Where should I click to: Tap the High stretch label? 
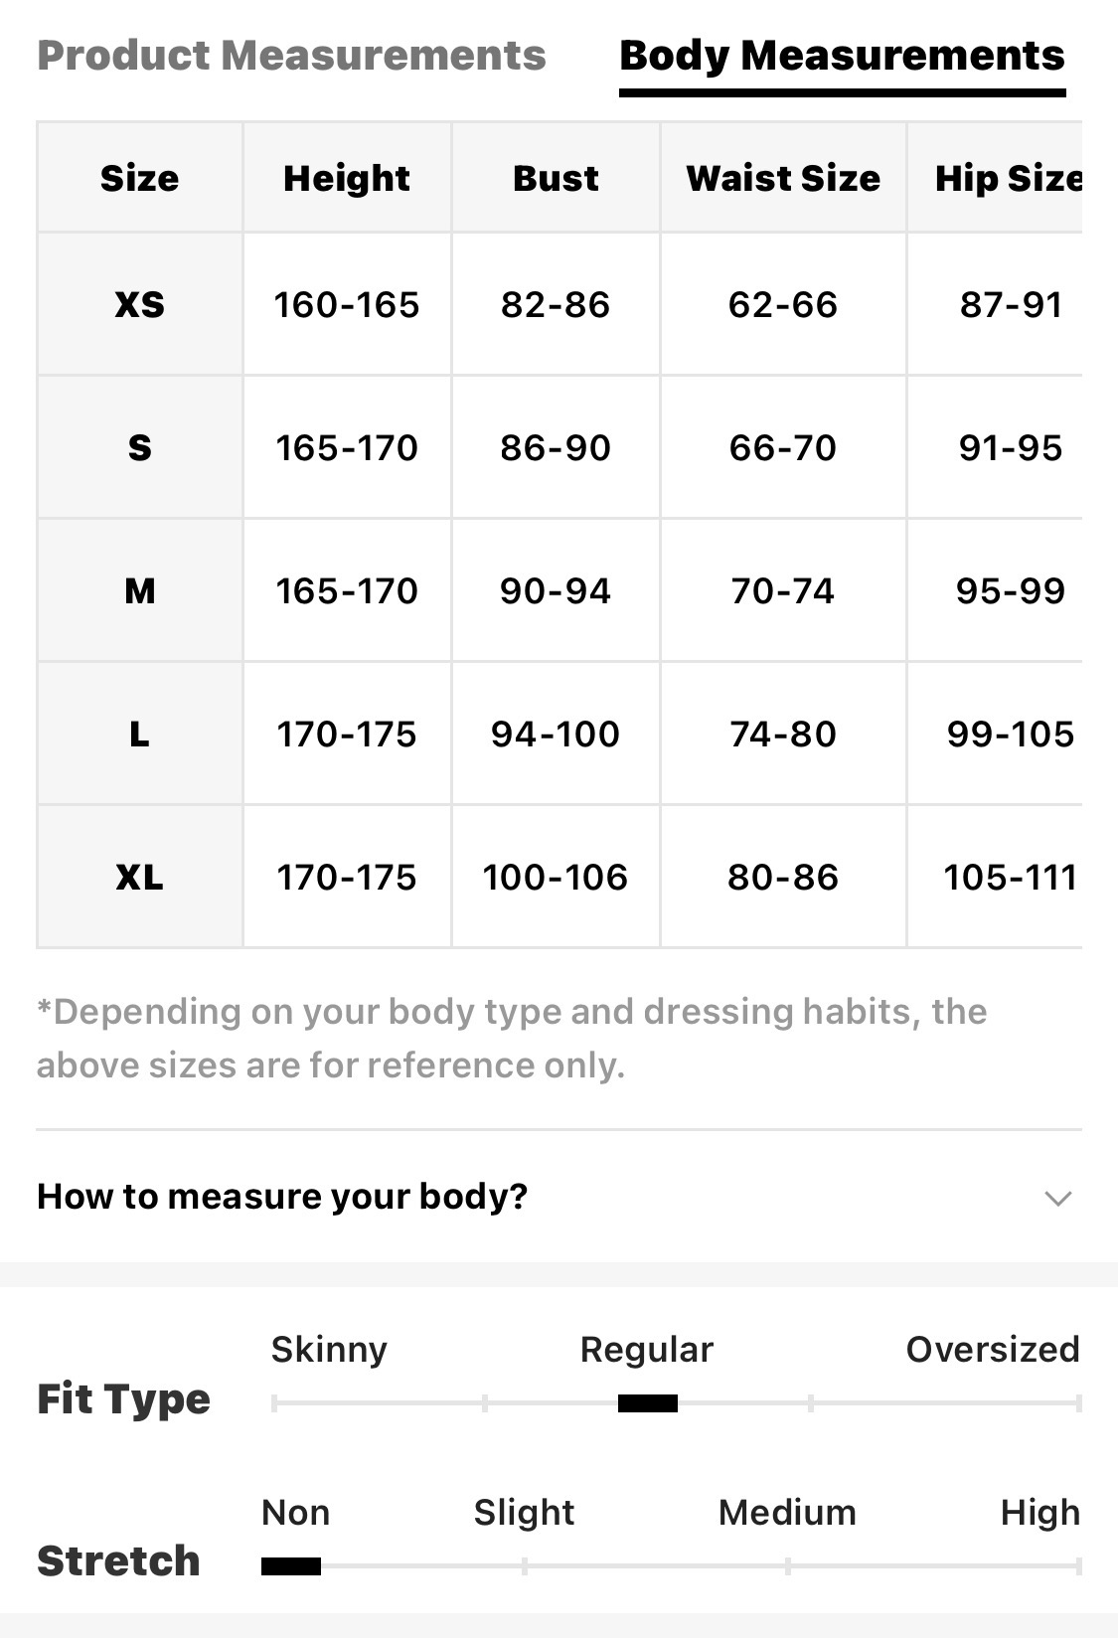(1039, 1512)
